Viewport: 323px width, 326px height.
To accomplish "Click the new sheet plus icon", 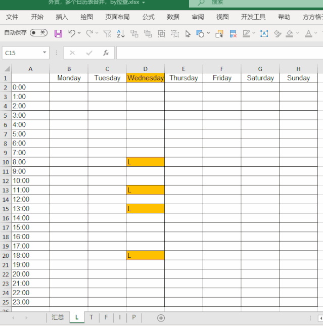I will coord(161,318).
